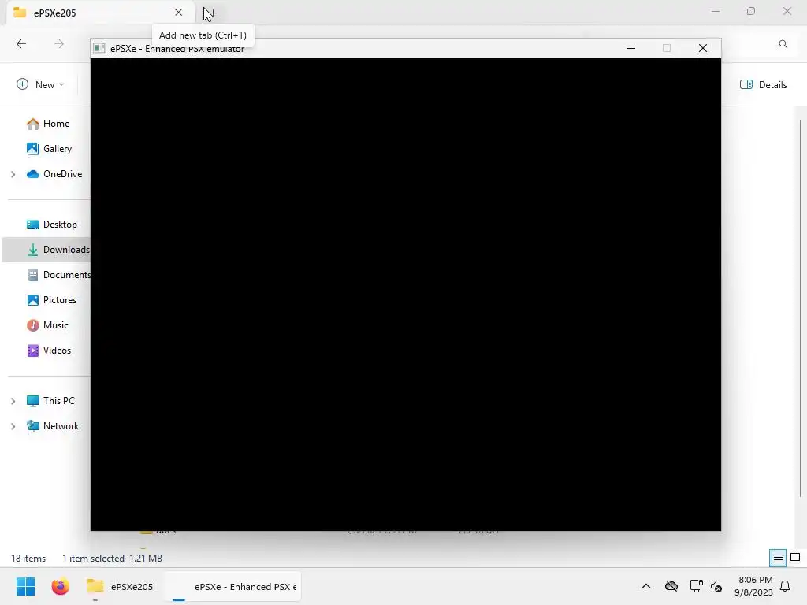
Task: Click the cloud sync-off tray icon
Action: click(671, 586)
